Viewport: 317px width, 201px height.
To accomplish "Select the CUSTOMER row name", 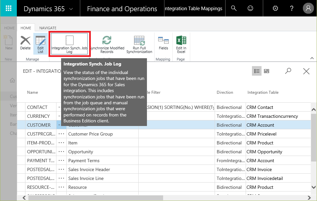I will [x=39, y=125].
